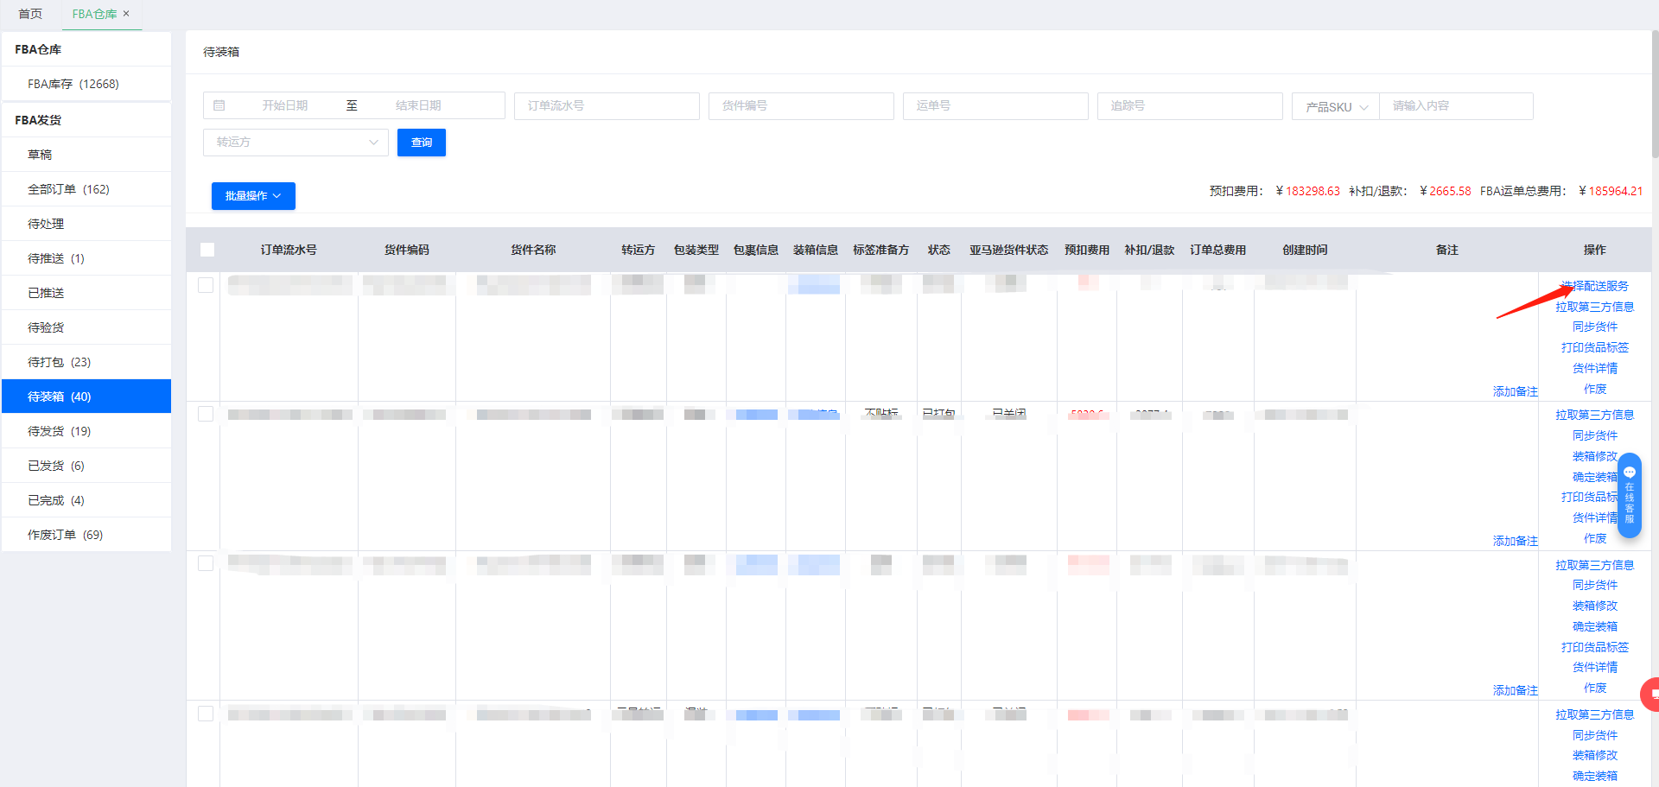Go to 全部订单 (162) in the sidebar
This screenshot has height=787, width=1659.
point(68,189)
